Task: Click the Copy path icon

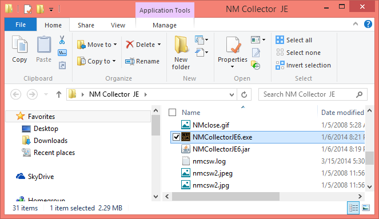Action: 62,53
